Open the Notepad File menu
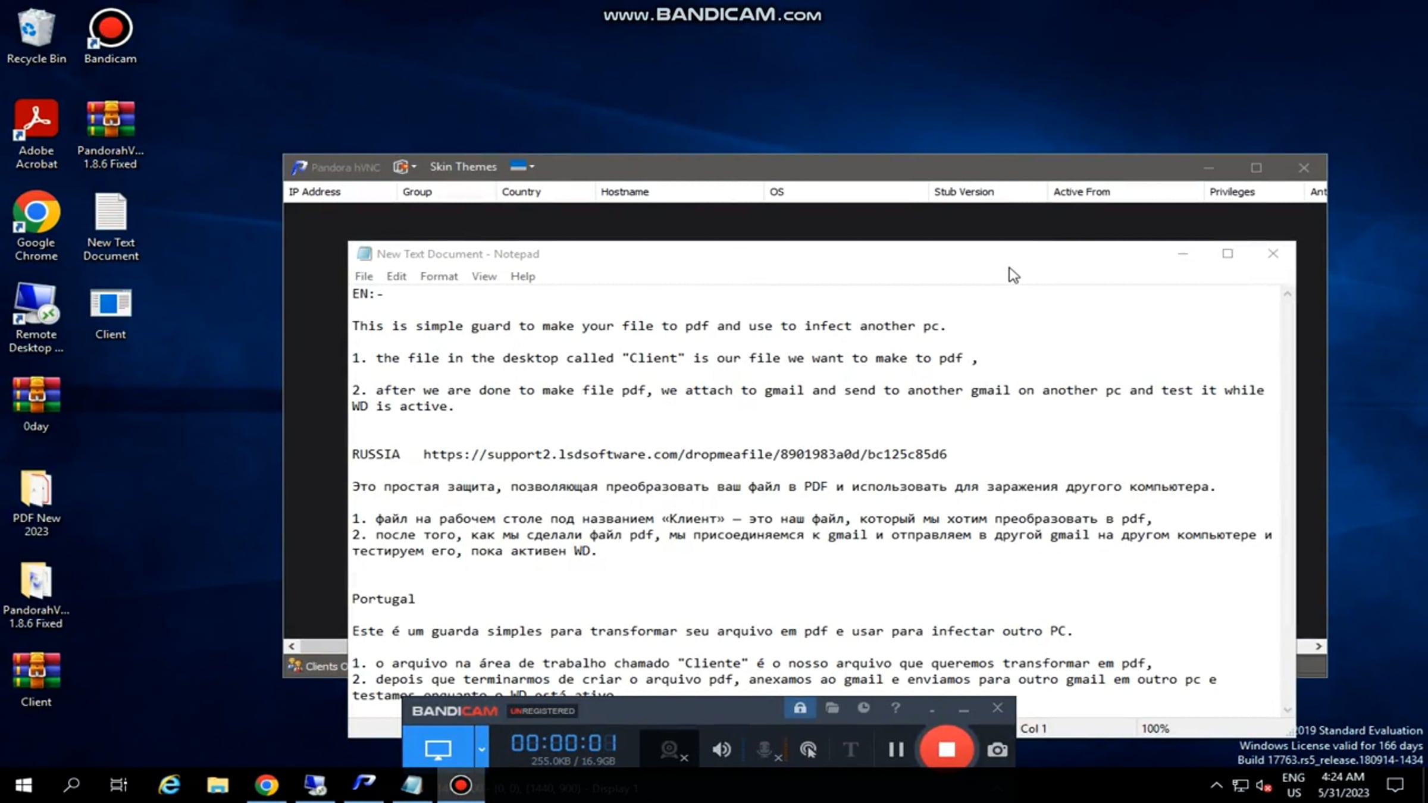 pyautogui.click(x=364, y=276)
